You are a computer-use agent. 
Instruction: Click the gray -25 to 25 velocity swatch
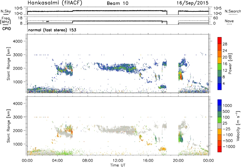pos(220,126)
